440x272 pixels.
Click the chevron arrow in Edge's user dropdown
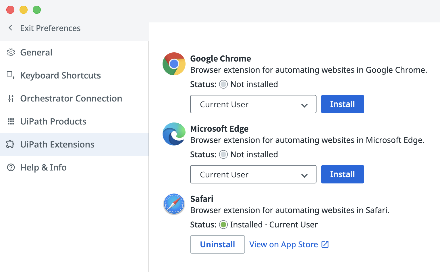point(304,175)
